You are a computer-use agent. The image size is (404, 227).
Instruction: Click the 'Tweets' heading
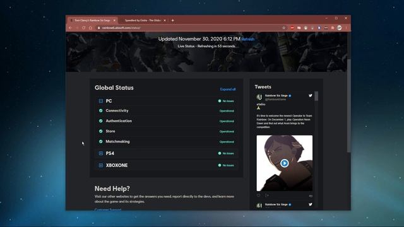pyautogui.click(x=263, y=87)
